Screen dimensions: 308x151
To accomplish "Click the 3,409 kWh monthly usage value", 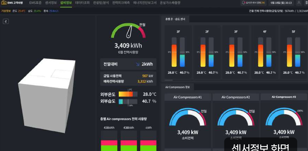I will click(x=128, y=46).
